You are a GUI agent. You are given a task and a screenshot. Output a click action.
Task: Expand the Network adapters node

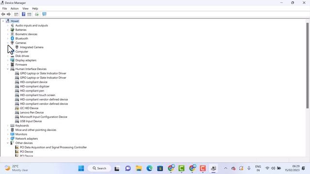pyautogui.click(x=8, y=139)
